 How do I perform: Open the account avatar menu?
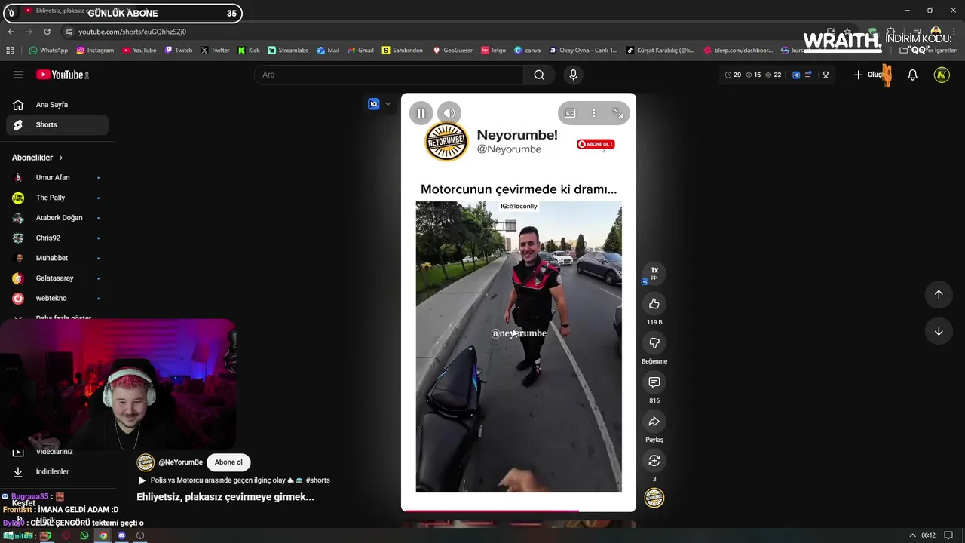click(942, 75)
